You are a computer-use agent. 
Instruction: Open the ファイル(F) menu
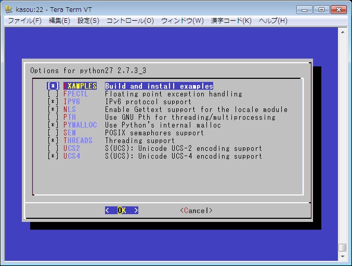point(24,21)
